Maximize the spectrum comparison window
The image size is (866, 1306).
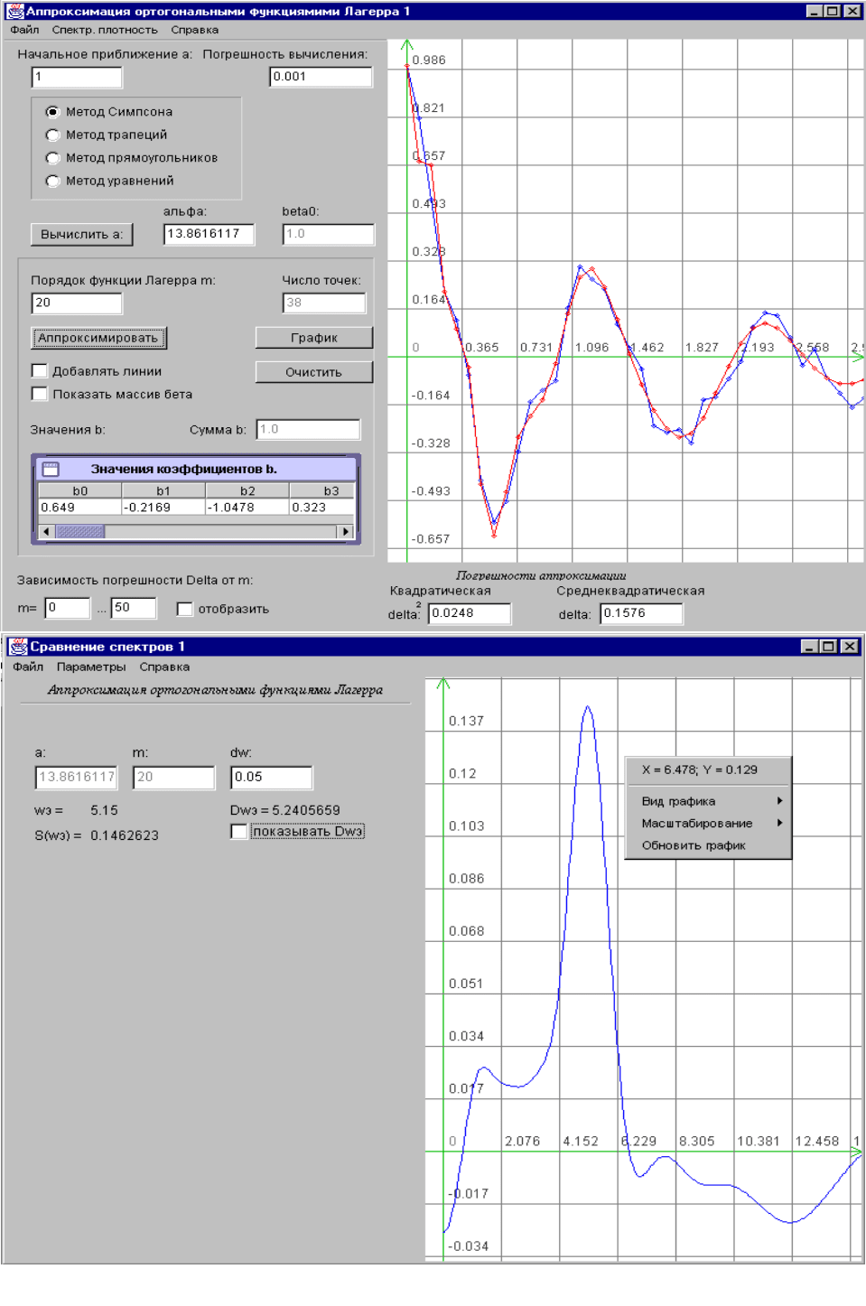(829, 646)
